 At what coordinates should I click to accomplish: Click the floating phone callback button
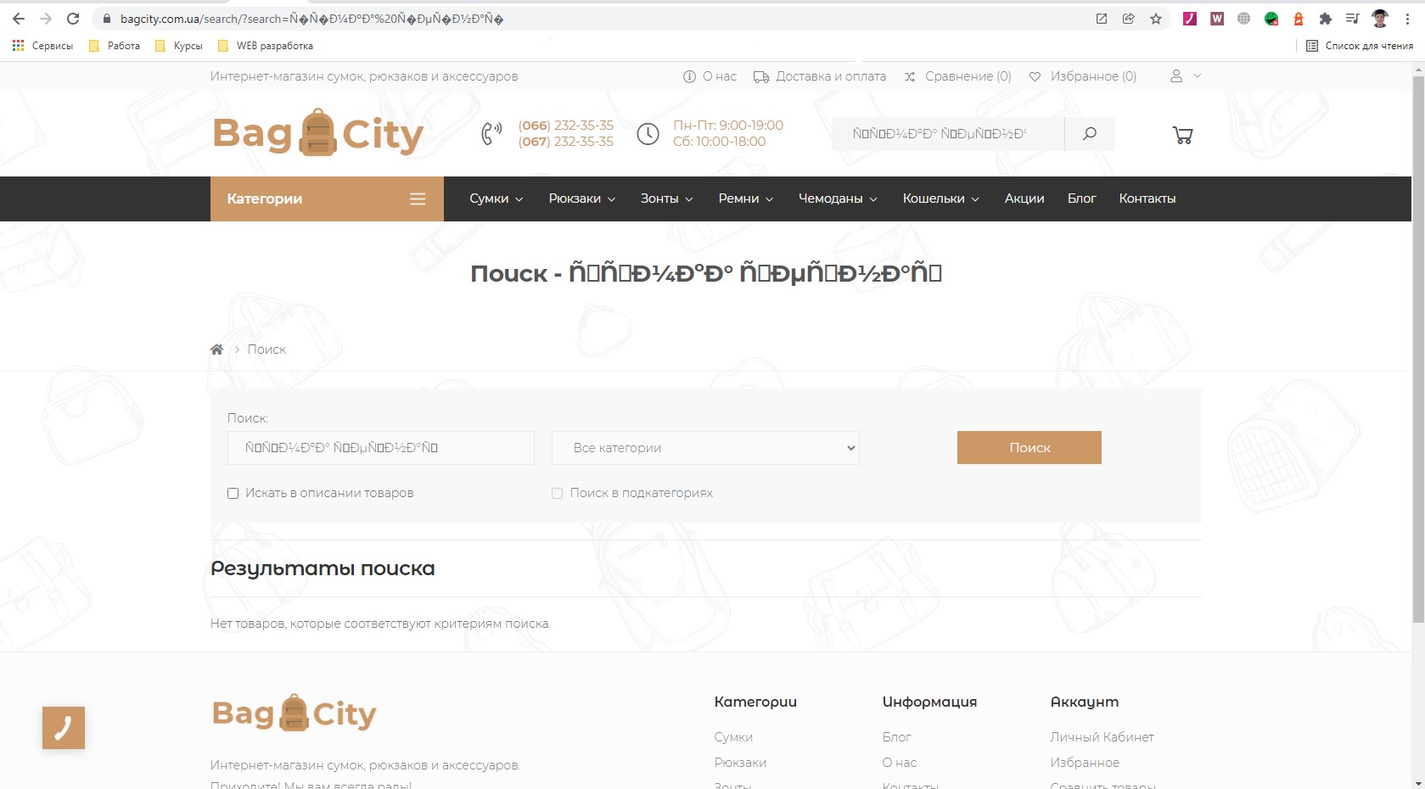64,728
